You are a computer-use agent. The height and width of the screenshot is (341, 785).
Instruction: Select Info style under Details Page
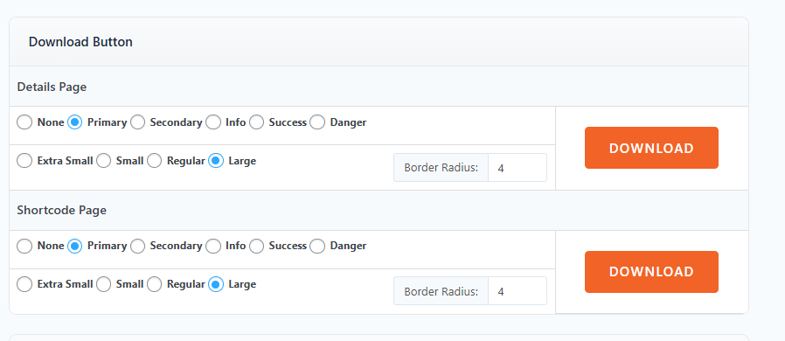point(213,122)
